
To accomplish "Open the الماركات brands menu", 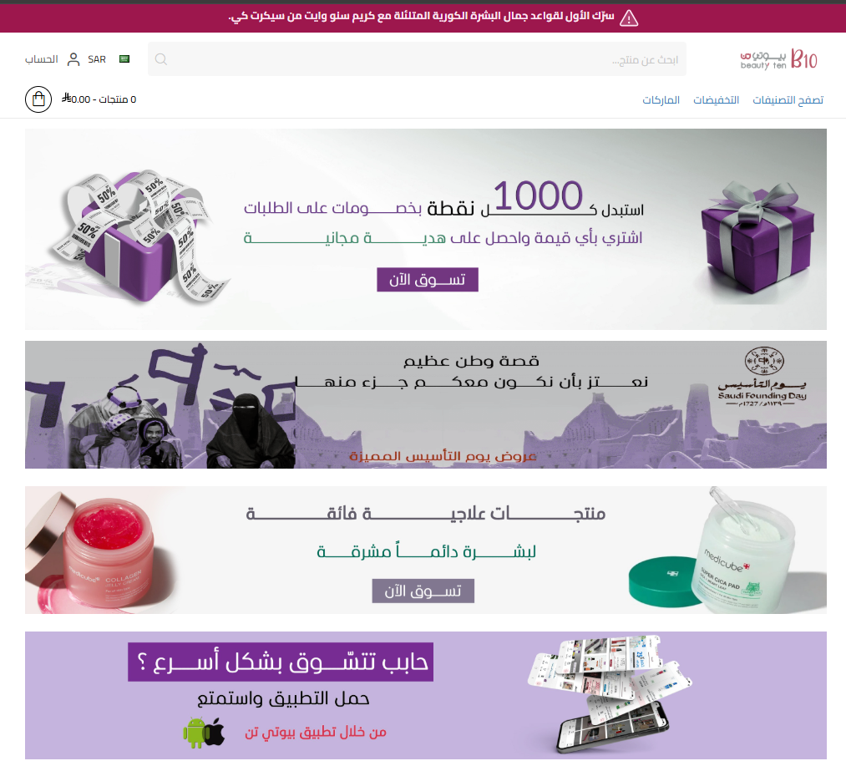I will [661, 100].
